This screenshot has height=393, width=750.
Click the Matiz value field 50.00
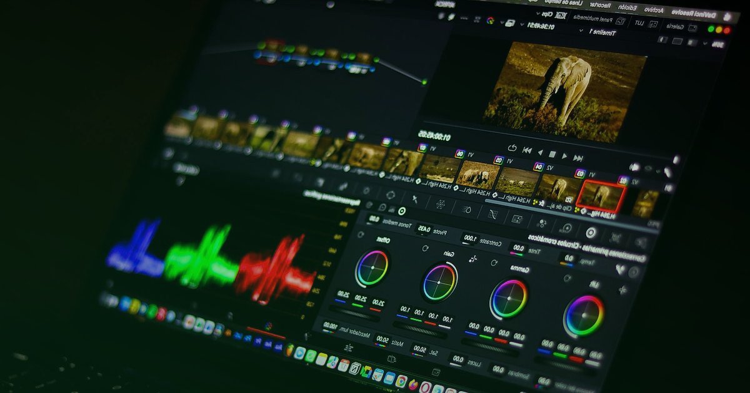tap(383, 341)
